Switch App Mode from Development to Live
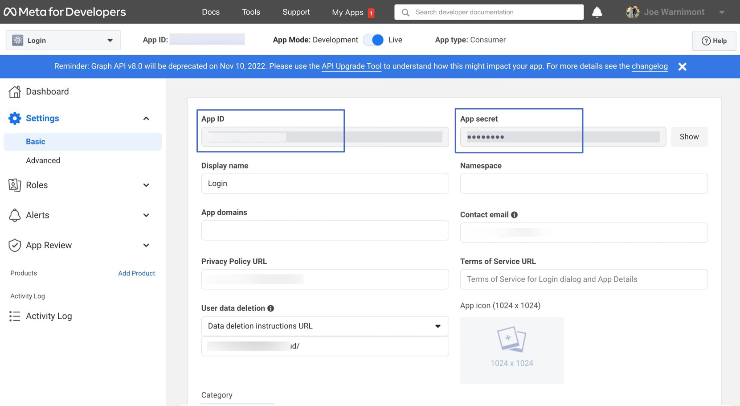The image size is (740, 406). pos(372,40)
